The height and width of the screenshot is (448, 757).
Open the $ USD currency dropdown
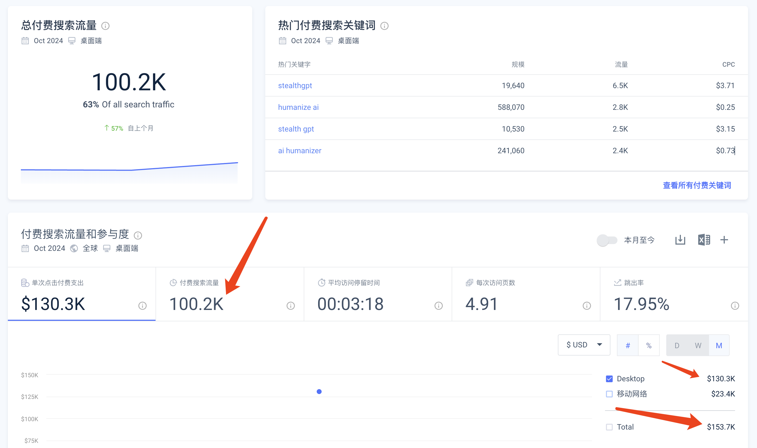point(584,345)
